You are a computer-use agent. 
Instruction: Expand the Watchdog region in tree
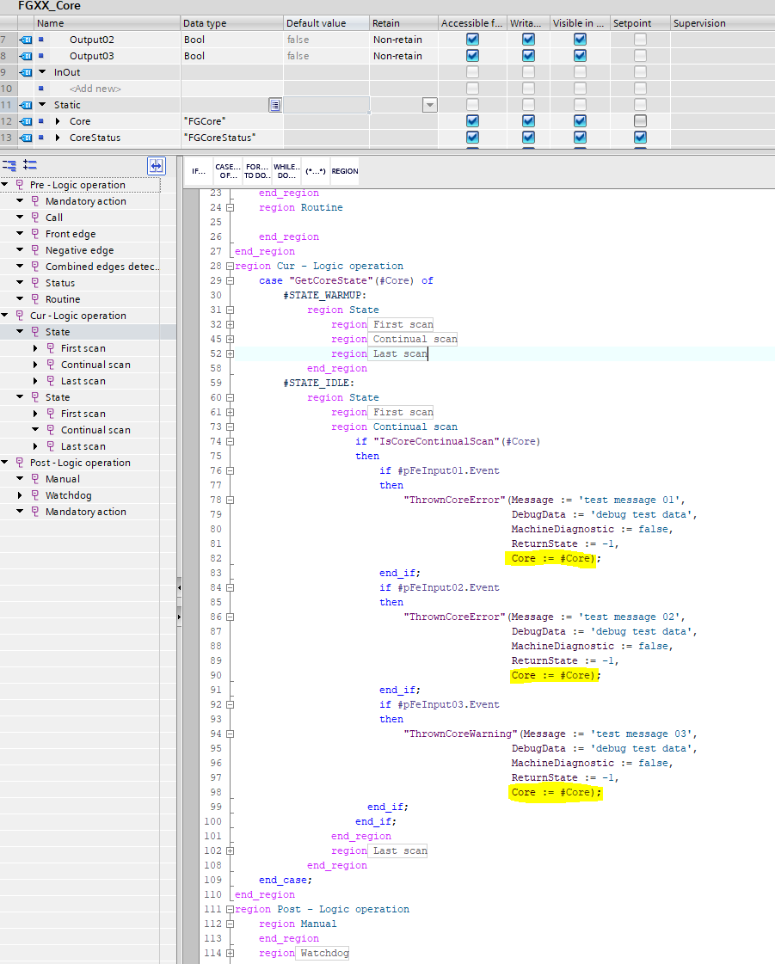point(21,495)
